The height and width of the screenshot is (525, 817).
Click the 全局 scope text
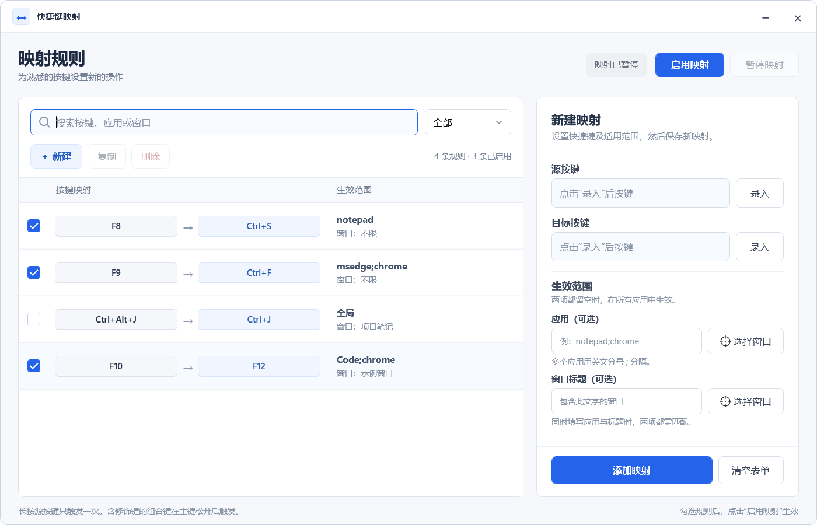pyautogui.click(x=345, y=313)
